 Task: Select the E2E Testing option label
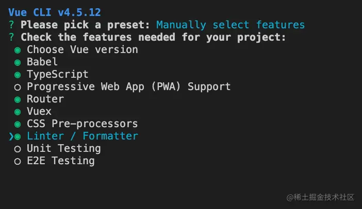61,161
